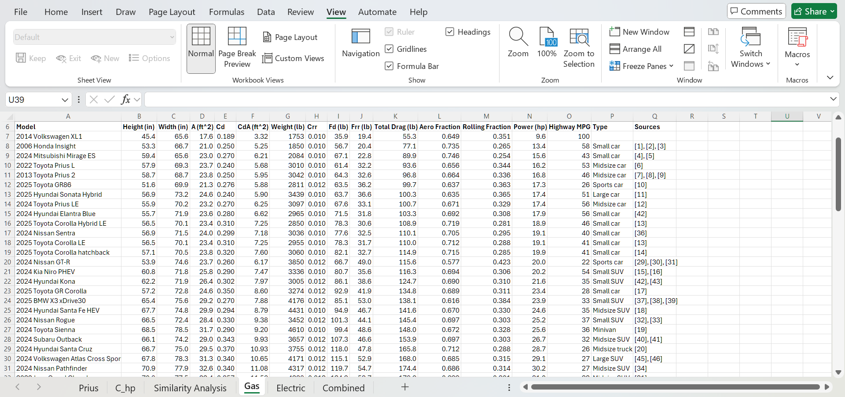Expand function options next to fx

[x=137, y=100]
